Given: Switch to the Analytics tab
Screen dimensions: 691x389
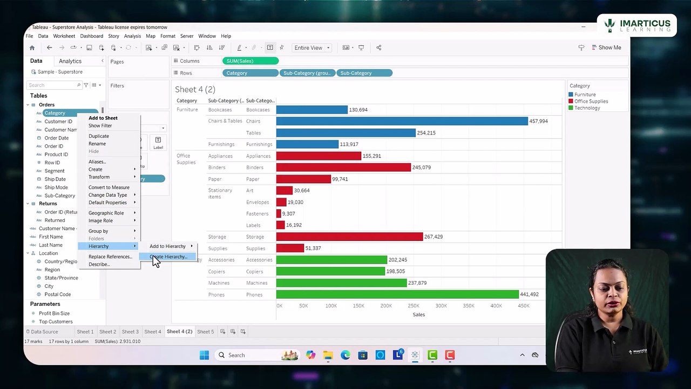Looking at the screenshot, I should point(70,61).
